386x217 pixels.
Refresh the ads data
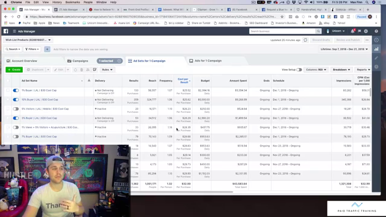click(305, 40)
